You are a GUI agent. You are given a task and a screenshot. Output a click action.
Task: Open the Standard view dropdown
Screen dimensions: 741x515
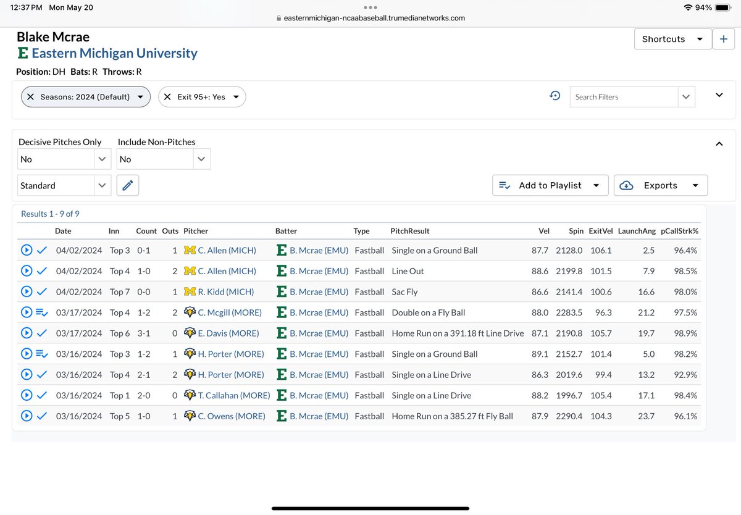64,185
